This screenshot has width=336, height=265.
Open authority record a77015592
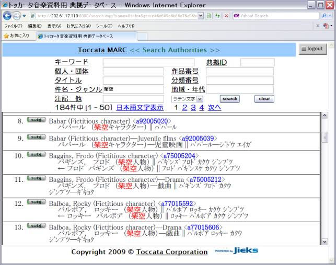pyautogui.click(x=177, y=203)
